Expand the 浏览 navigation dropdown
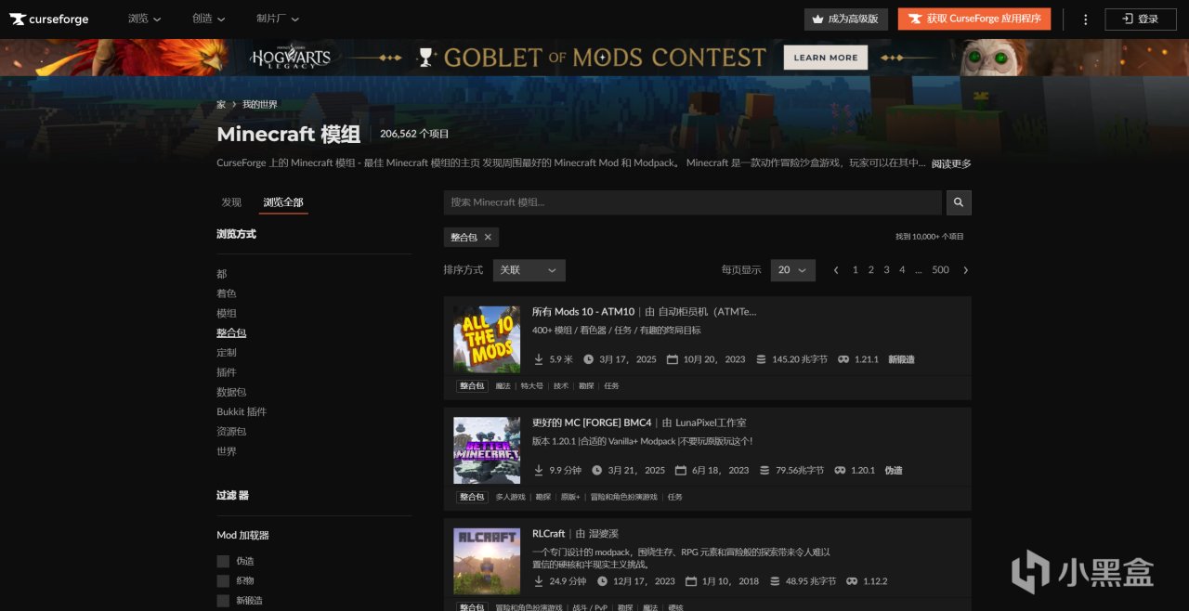1189x611 pixels. point(144,19)
